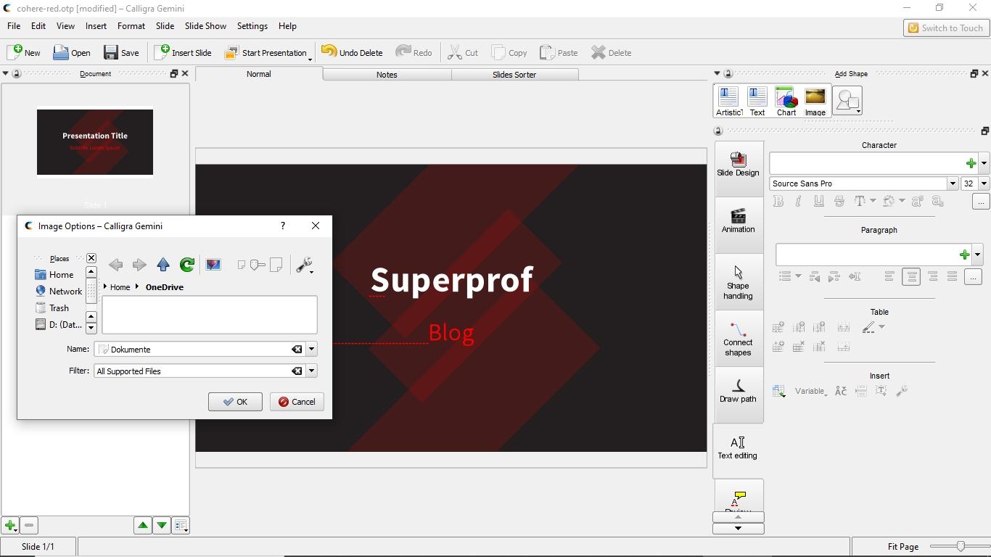Lock the Document docker with the lock toggle
The width and height of the screenshot is (991, 557).
(17, 74)
